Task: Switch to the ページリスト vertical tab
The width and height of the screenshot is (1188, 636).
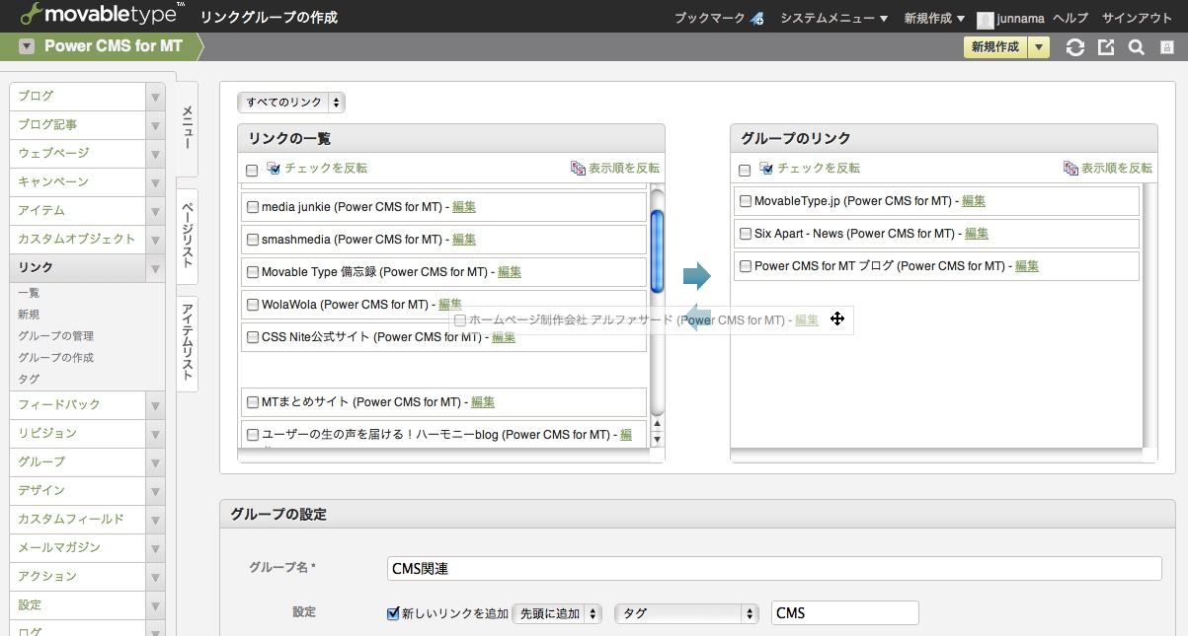Action: pyautogui.click(x=187, y=237)
